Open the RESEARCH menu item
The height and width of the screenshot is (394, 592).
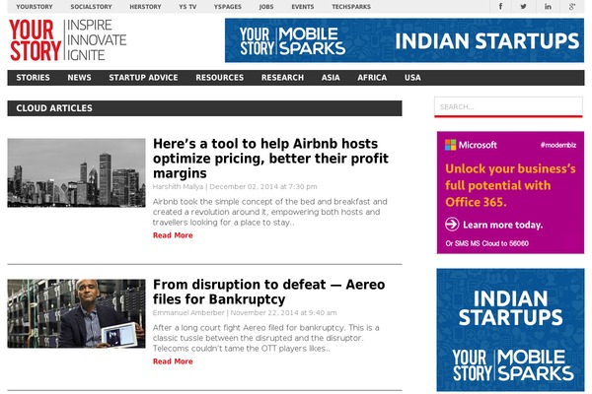pos(282,78)
